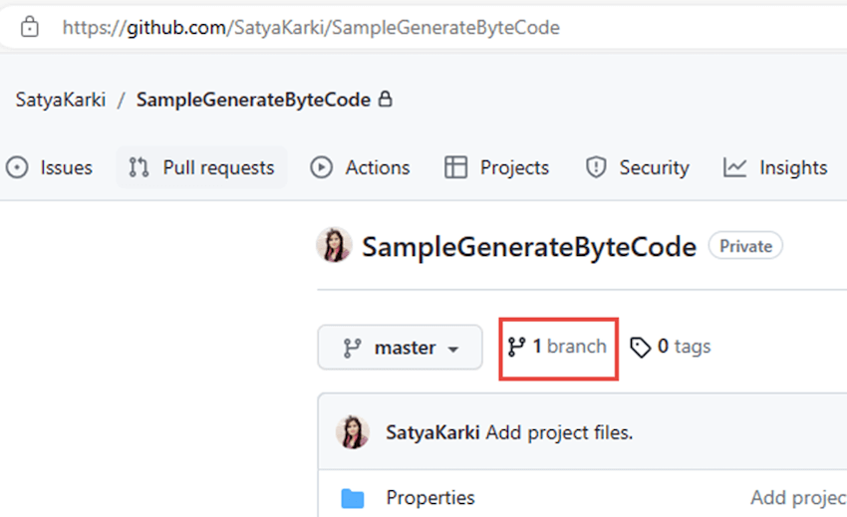Click the Issues circle icon
This screenshot has height=517, width=847.
click(x=17, y=167)
